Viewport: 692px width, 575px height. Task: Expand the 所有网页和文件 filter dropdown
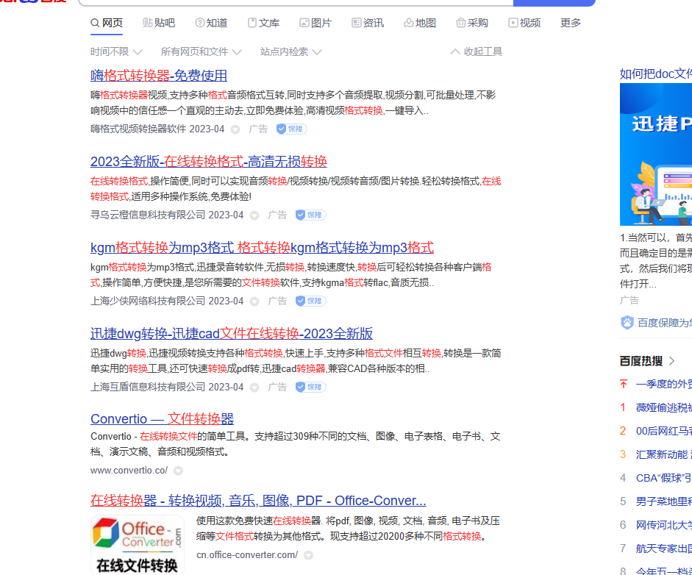click(x=201, y=52)
